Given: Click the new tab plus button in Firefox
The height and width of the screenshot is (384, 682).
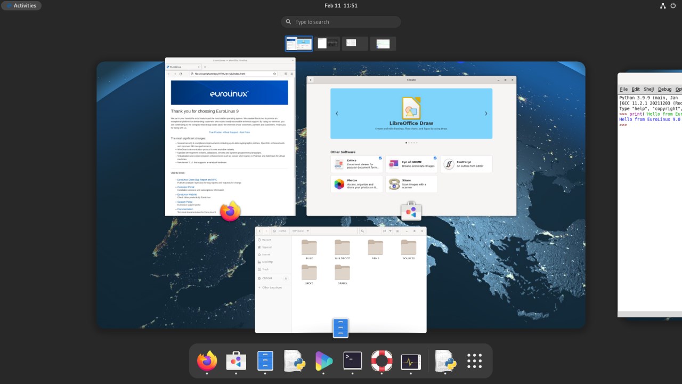Looking at the screenshot, I should tap(205, 67).
